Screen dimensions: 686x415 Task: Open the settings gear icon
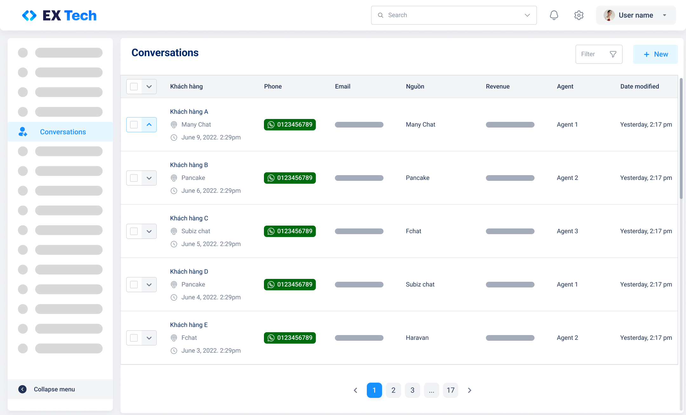[579, 15]
